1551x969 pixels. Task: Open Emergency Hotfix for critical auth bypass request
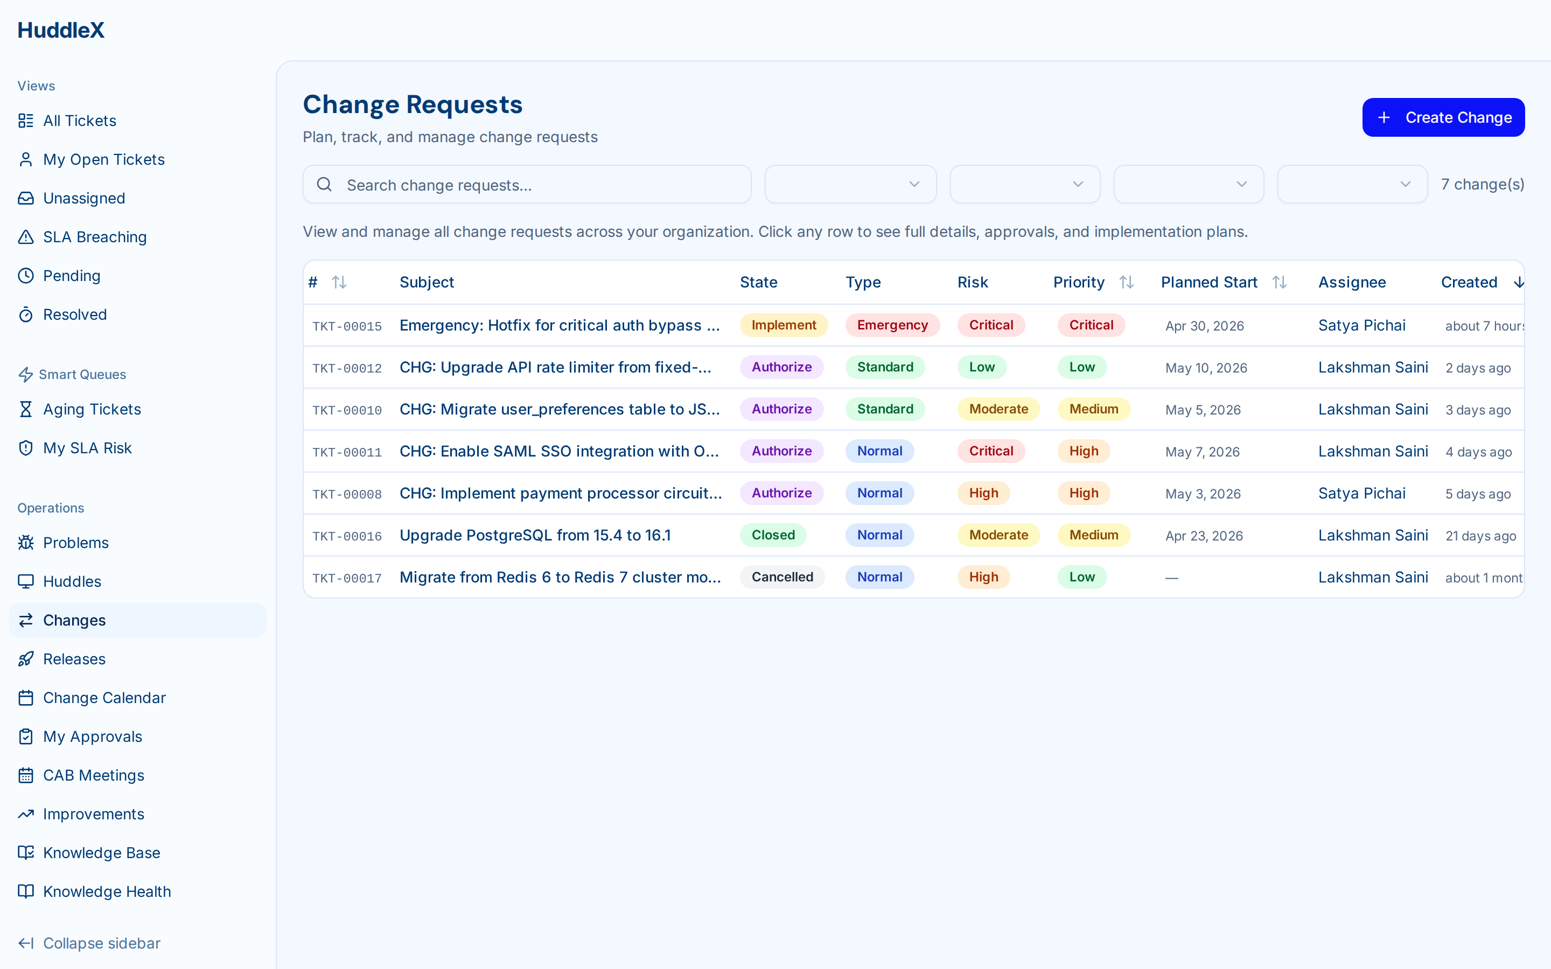click(560, 325)
